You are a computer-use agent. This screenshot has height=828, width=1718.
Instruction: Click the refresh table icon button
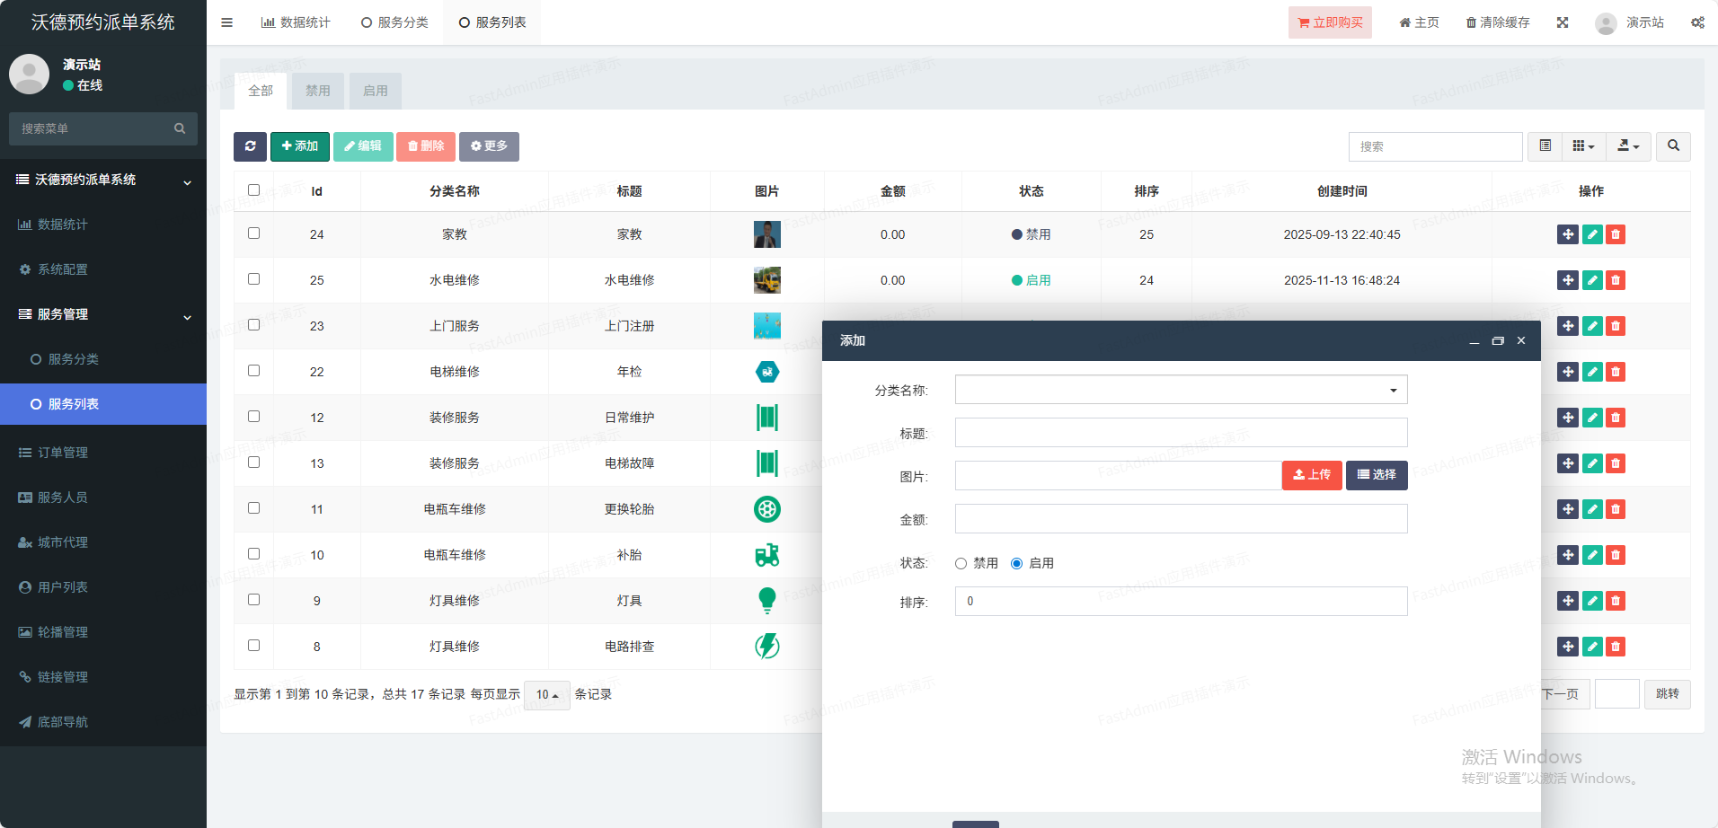coord(250,146)
